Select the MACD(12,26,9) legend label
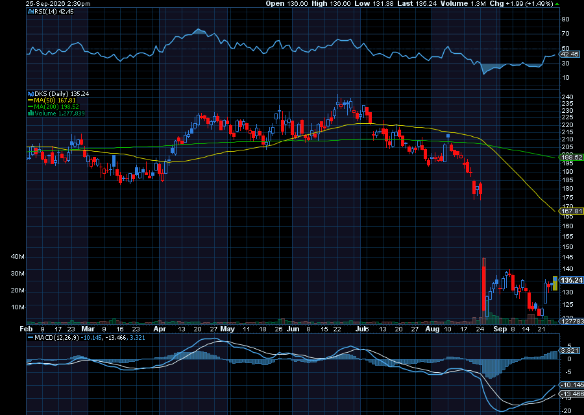 click(x=56, y=338)
